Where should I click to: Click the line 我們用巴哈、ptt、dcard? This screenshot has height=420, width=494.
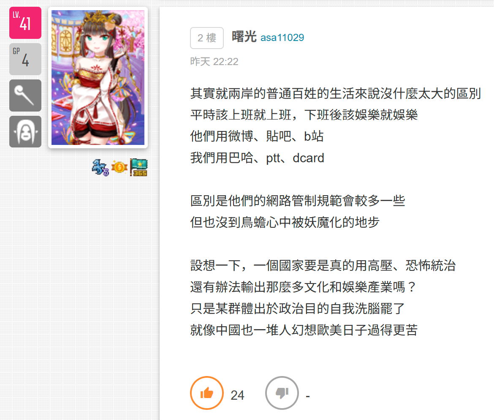click(x=257, y=158)
